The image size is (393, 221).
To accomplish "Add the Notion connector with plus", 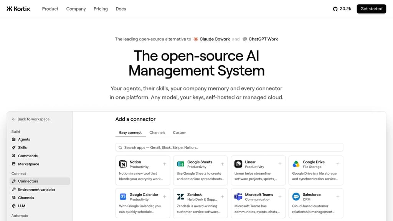I will [x=164, y=164].
